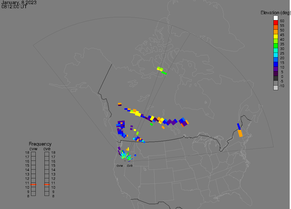Click the cve column label under Frequency
This screenshot has width=291, height=209.
coord(47,148)
